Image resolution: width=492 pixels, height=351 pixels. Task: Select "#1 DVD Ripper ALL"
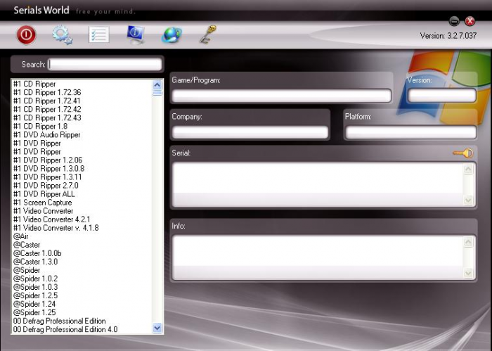tap(44, 194)
